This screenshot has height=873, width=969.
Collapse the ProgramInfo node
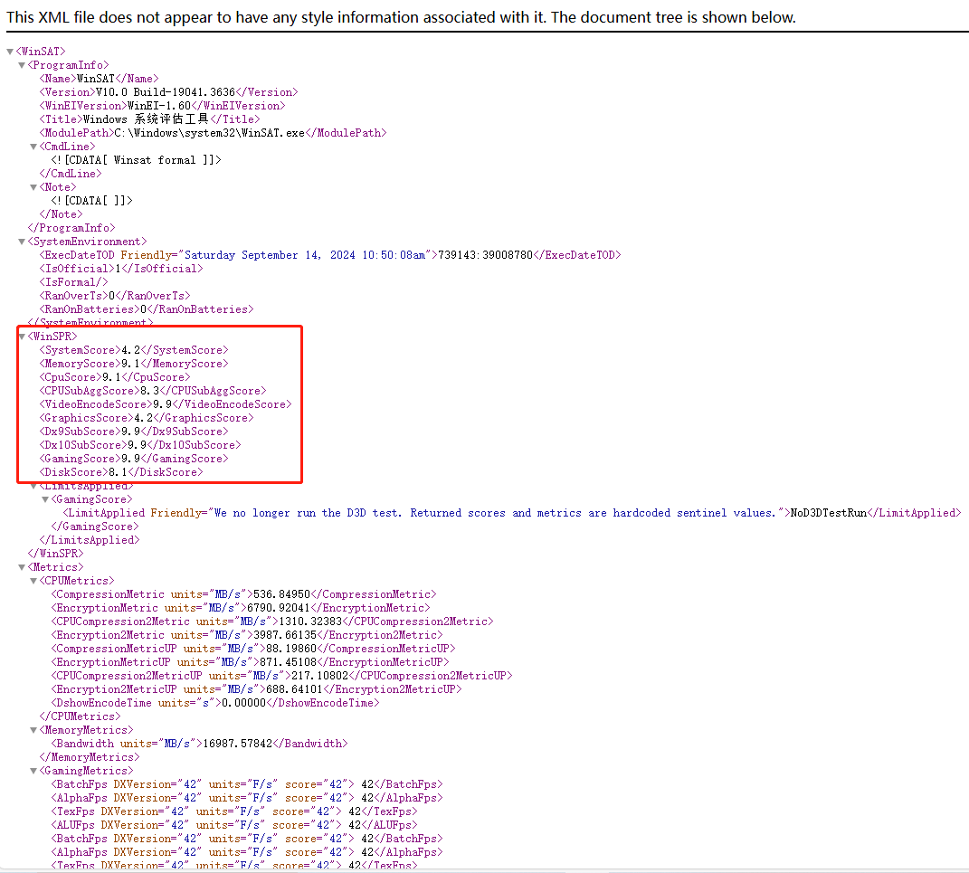22,65
